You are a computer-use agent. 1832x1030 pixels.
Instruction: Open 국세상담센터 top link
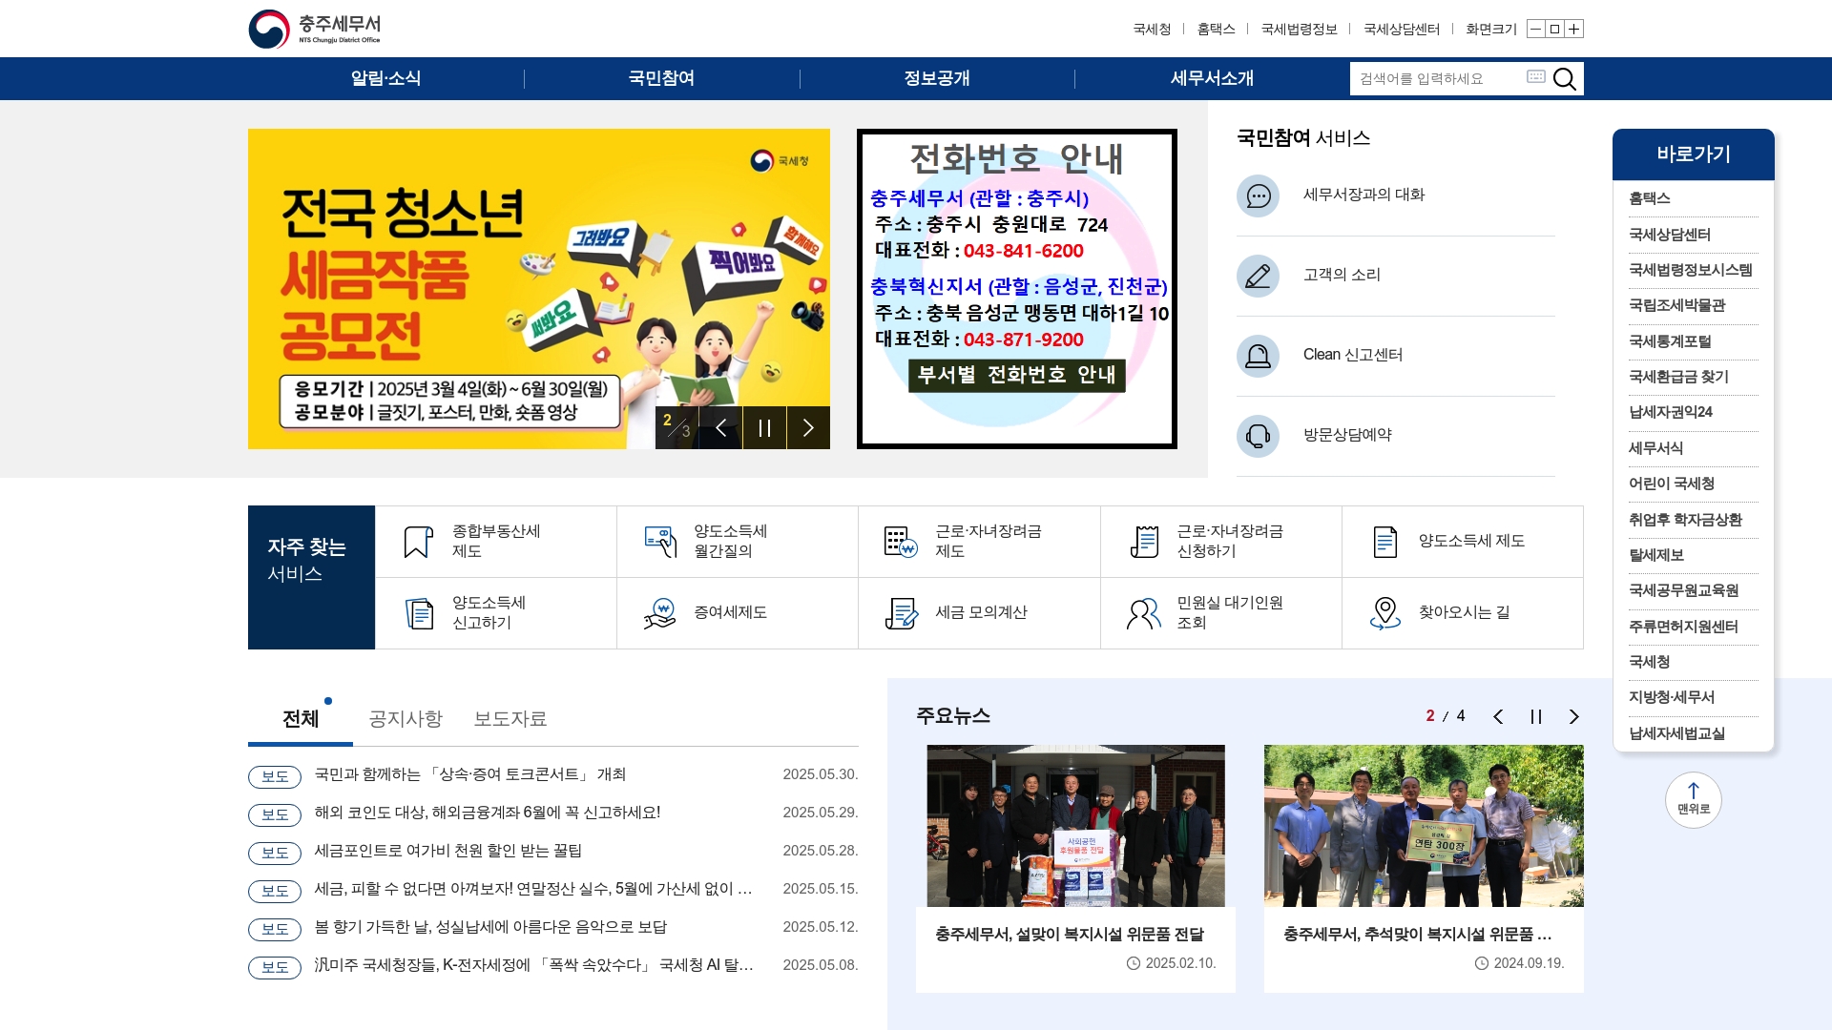click(x=1402, y=30)
